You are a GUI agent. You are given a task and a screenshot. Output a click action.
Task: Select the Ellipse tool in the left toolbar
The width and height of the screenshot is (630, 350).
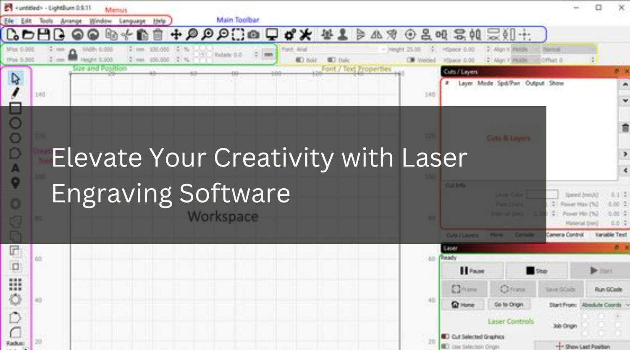pos(16,123)
